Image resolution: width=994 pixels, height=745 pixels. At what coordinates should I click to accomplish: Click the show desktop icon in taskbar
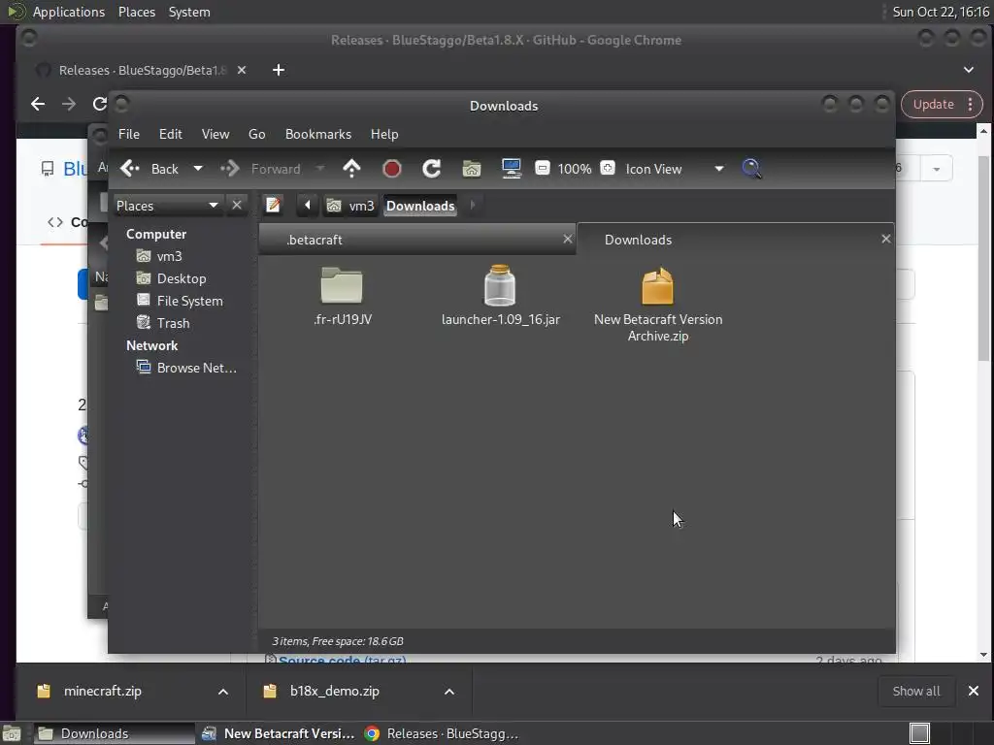click(12, 733)
